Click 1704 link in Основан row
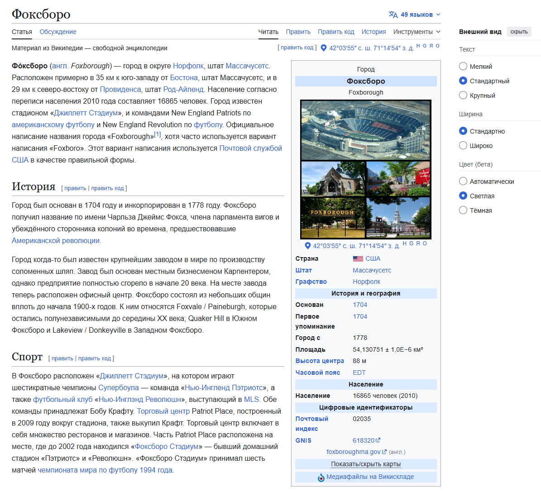 click(x=360, y=305)
